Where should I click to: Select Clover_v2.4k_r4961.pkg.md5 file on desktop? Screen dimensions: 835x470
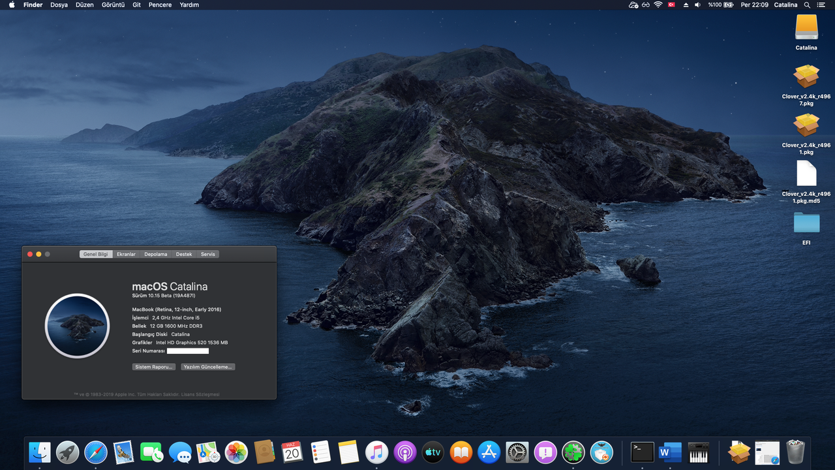point(806,174)
